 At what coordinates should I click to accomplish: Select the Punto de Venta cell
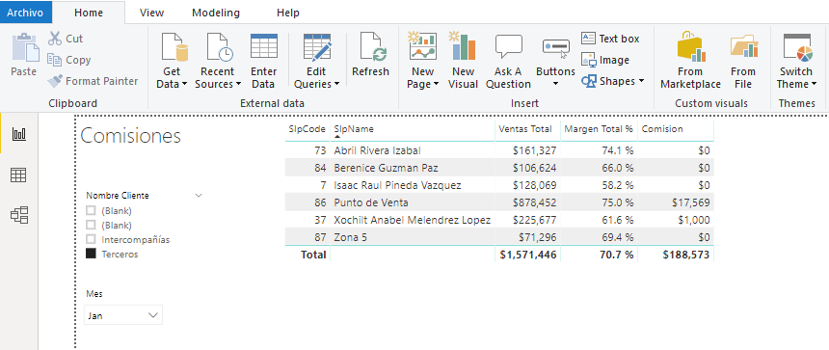tap(371, 202)
